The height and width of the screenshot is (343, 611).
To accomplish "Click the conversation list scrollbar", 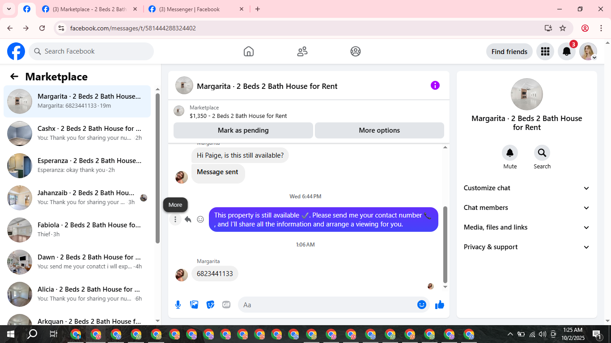I will [x=157, y=168].
